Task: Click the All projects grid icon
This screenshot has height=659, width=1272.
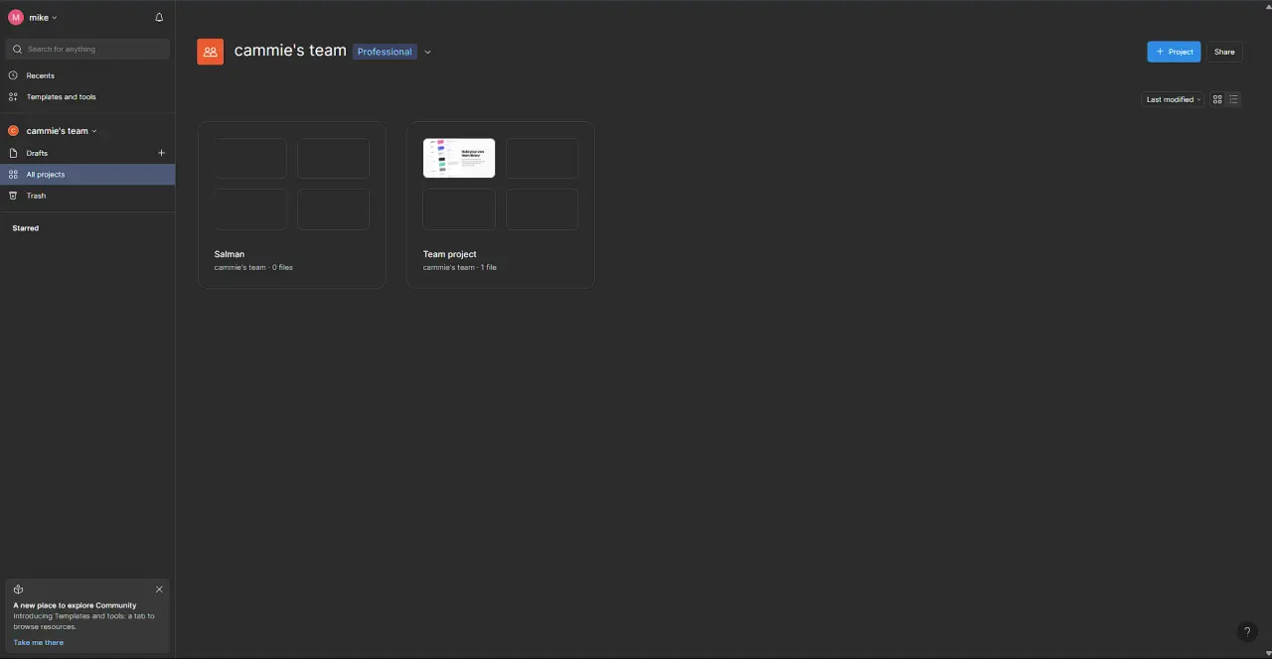Action: 13,175
